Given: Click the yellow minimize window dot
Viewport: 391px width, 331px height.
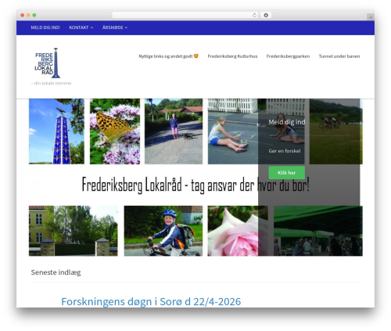Looking at the screenshot, I should point(28,16).
